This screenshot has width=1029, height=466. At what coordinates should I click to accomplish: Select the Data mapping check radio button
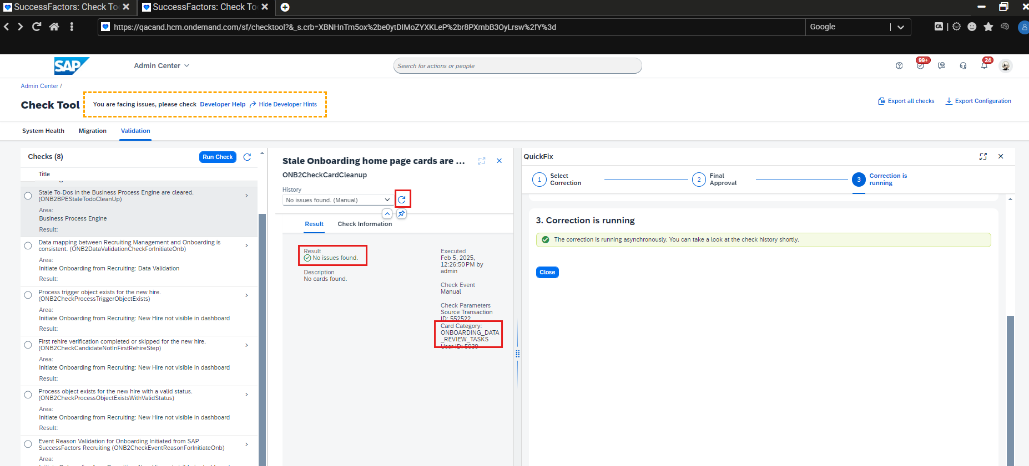click(x=28, y=245)
